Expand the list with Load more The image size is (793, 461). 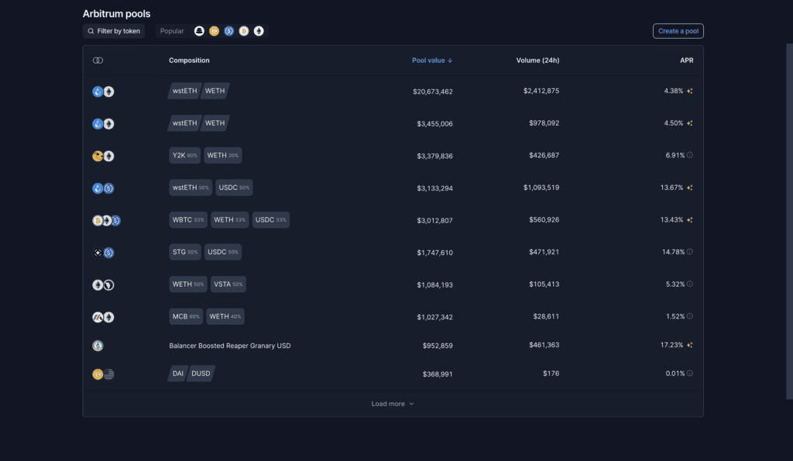pos(393,404)
